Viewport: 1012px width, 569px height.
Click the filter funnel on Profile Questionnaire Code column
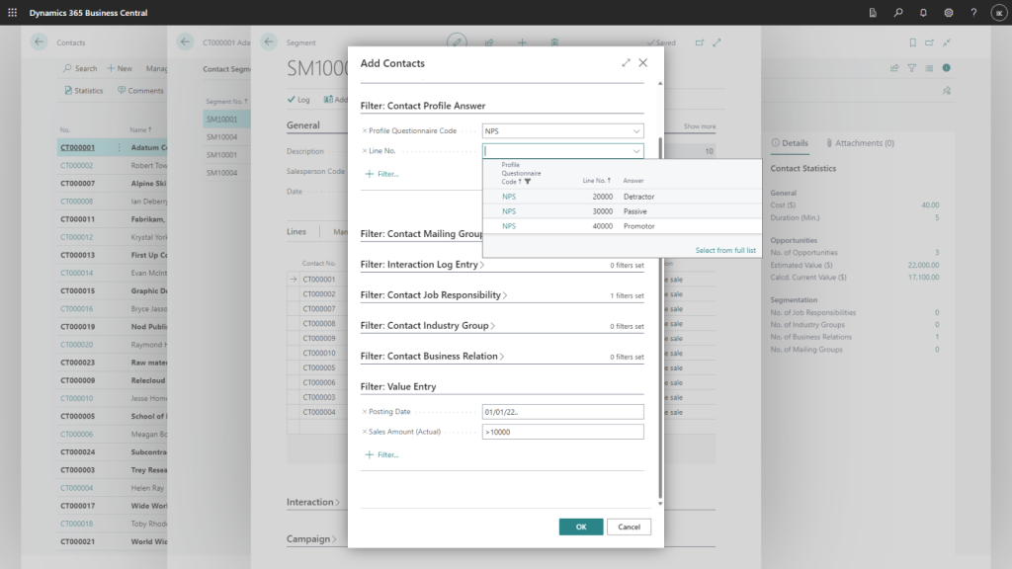click(x=528, y=182)
